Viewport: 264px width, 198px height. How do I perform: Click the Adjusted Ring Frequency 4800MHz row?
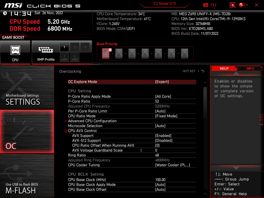pos(132,160)
